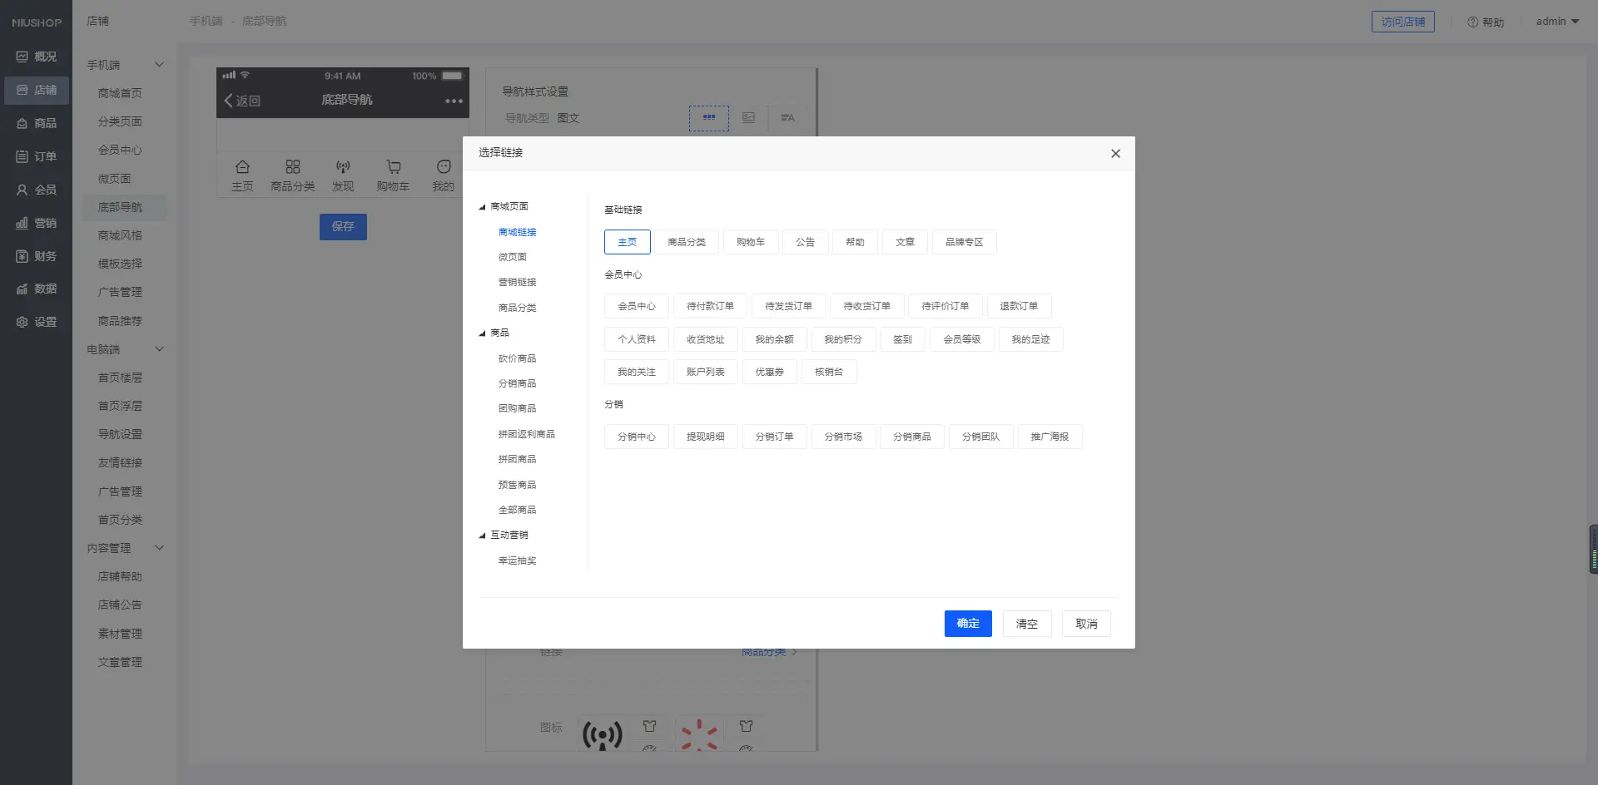
Task: Select the 购物车 link option
Action: click(750, 242)
